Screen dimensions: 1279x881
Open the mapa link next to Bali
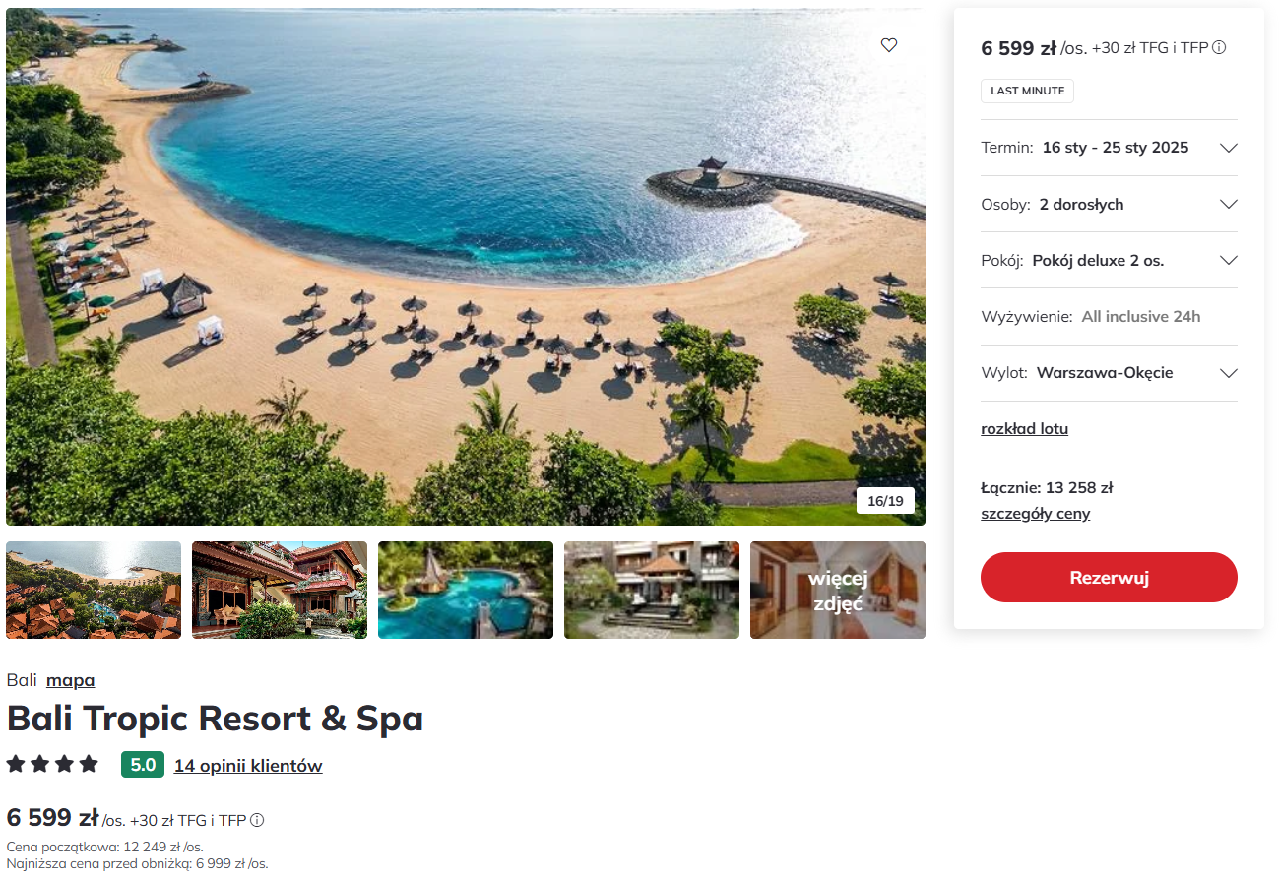click(70, 680)
